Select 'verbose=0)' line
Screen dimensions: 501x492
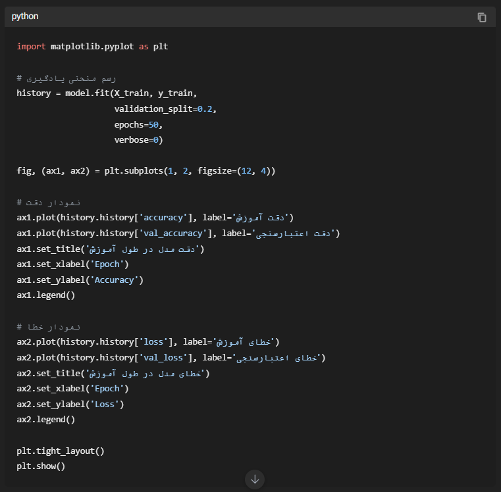(x=139, y=140)
